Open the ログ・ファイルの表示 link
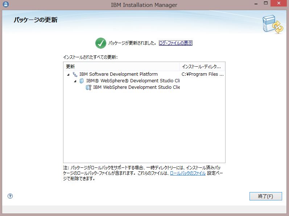The height and width of the screenshot is (216, 289). tap(176, 43)
